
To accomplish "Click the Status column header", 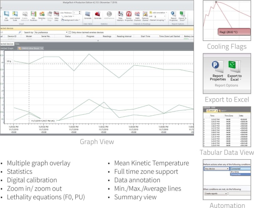I will click(68, 36).
